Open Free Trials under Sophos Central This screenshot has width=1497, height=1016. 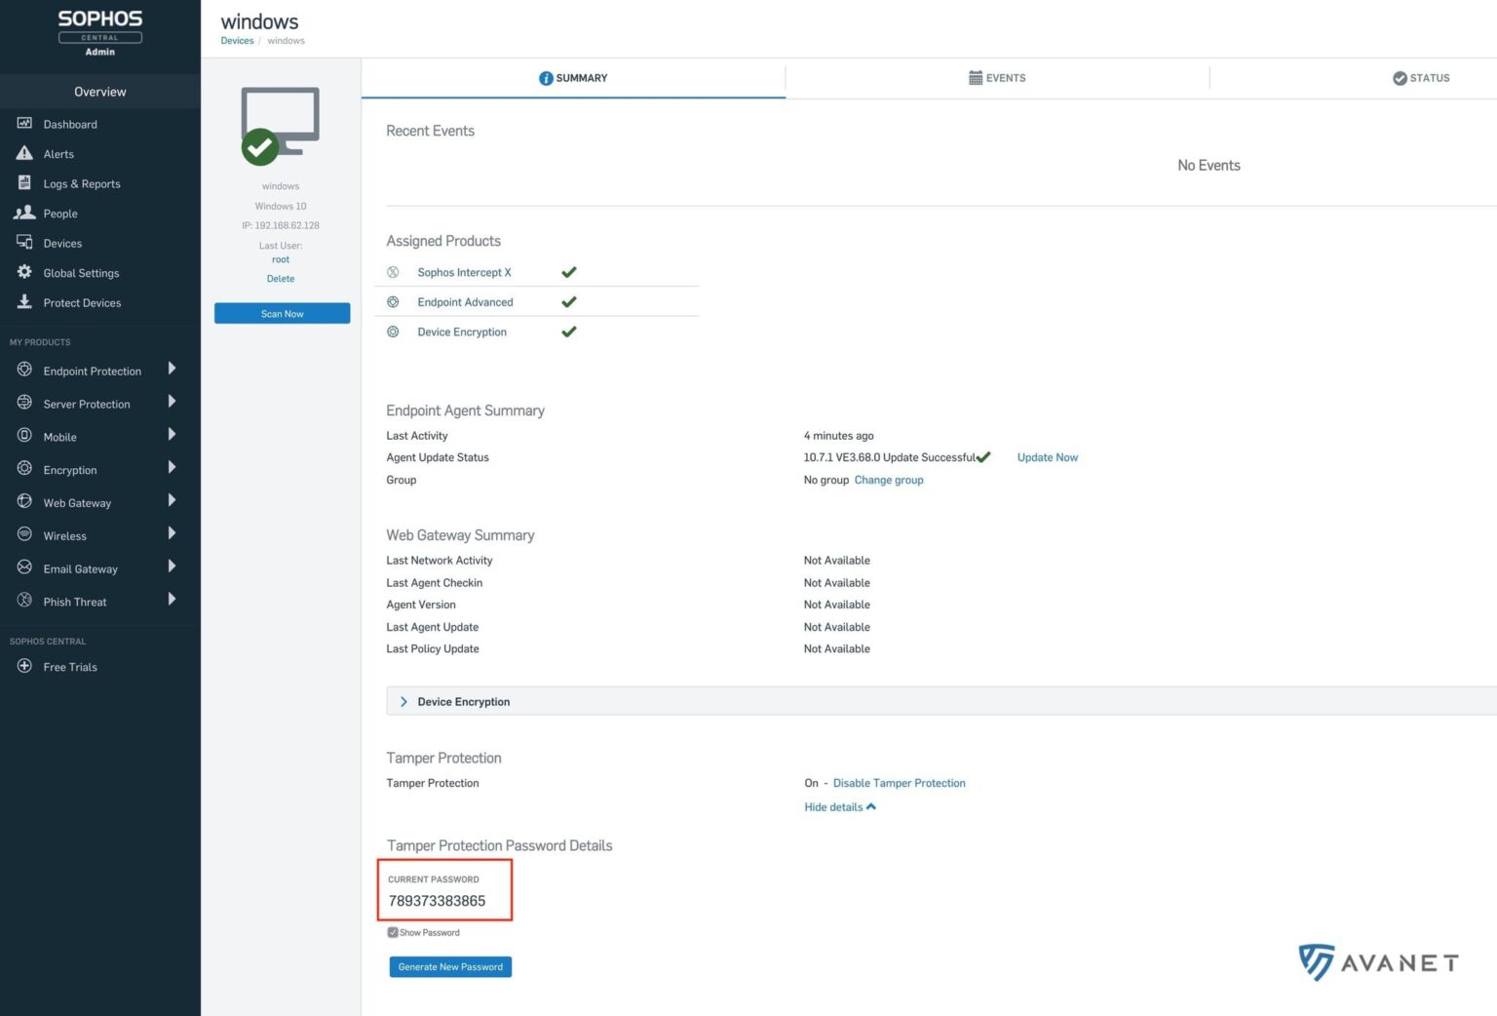pyautogui.click(x=24, y=666)
